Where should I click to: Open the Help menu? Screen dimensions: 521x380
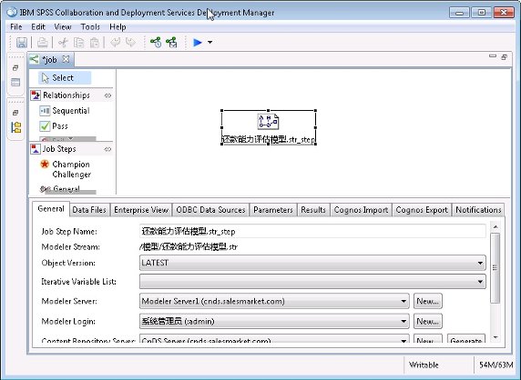tap(117, 27)
